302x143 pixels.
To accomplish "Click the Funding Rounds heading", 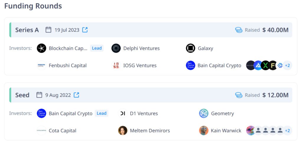I will tap(33, 6).
